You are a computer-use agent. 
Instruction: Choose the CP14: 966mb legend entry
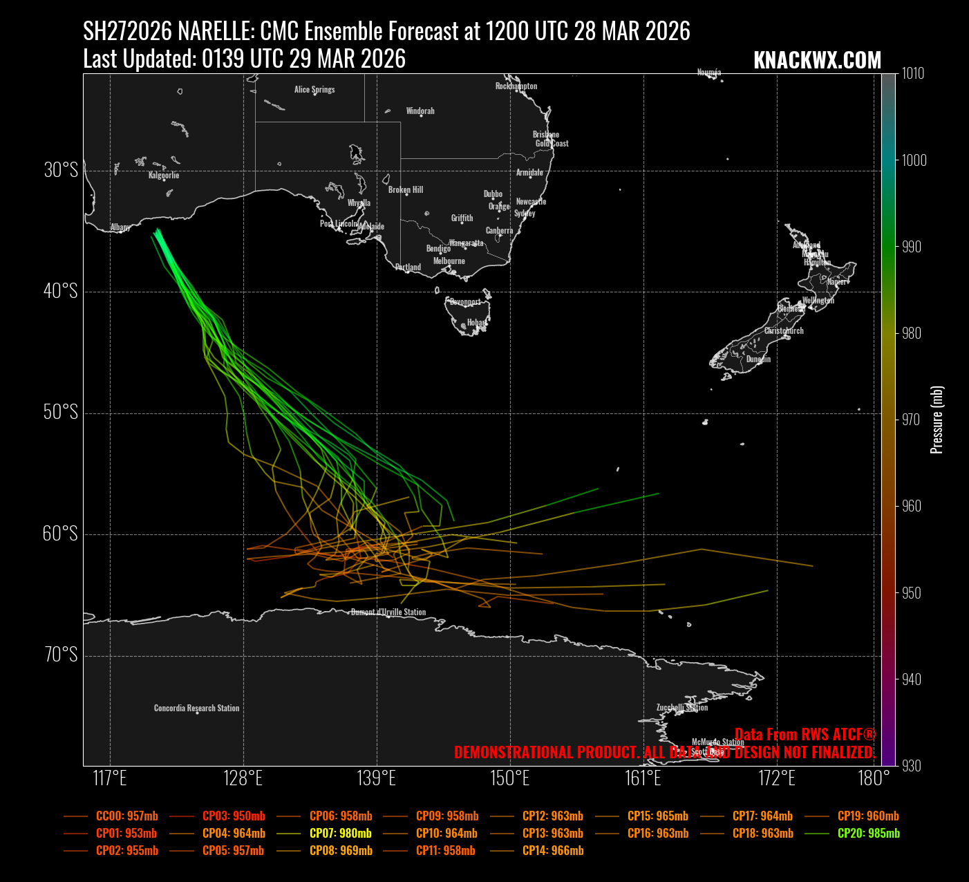tap(552, 851)
